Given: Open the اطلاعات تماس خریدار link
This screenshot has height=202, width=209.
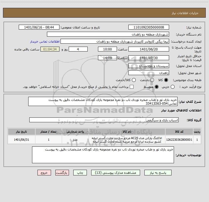Looking at the screenshot, I should coord(45,41).
